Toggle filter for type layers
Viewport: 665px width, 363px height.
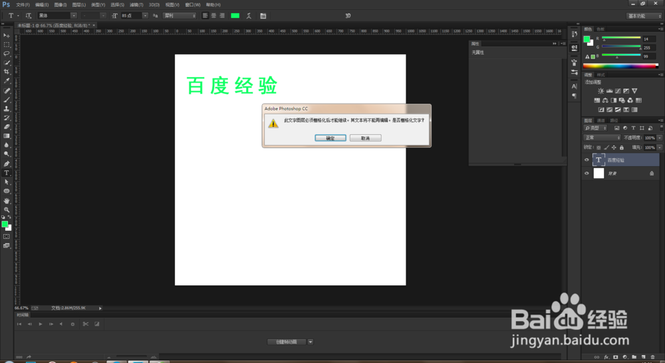[633, 128]
